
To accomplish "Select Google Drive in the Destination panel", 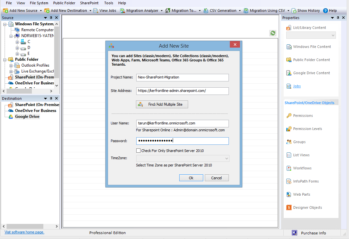I will click(x=27, y=117).
